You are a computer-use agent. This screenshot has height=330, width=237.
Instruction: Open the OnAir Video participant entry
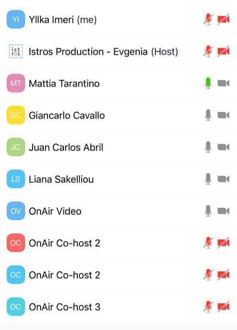[x=118, y=211]
